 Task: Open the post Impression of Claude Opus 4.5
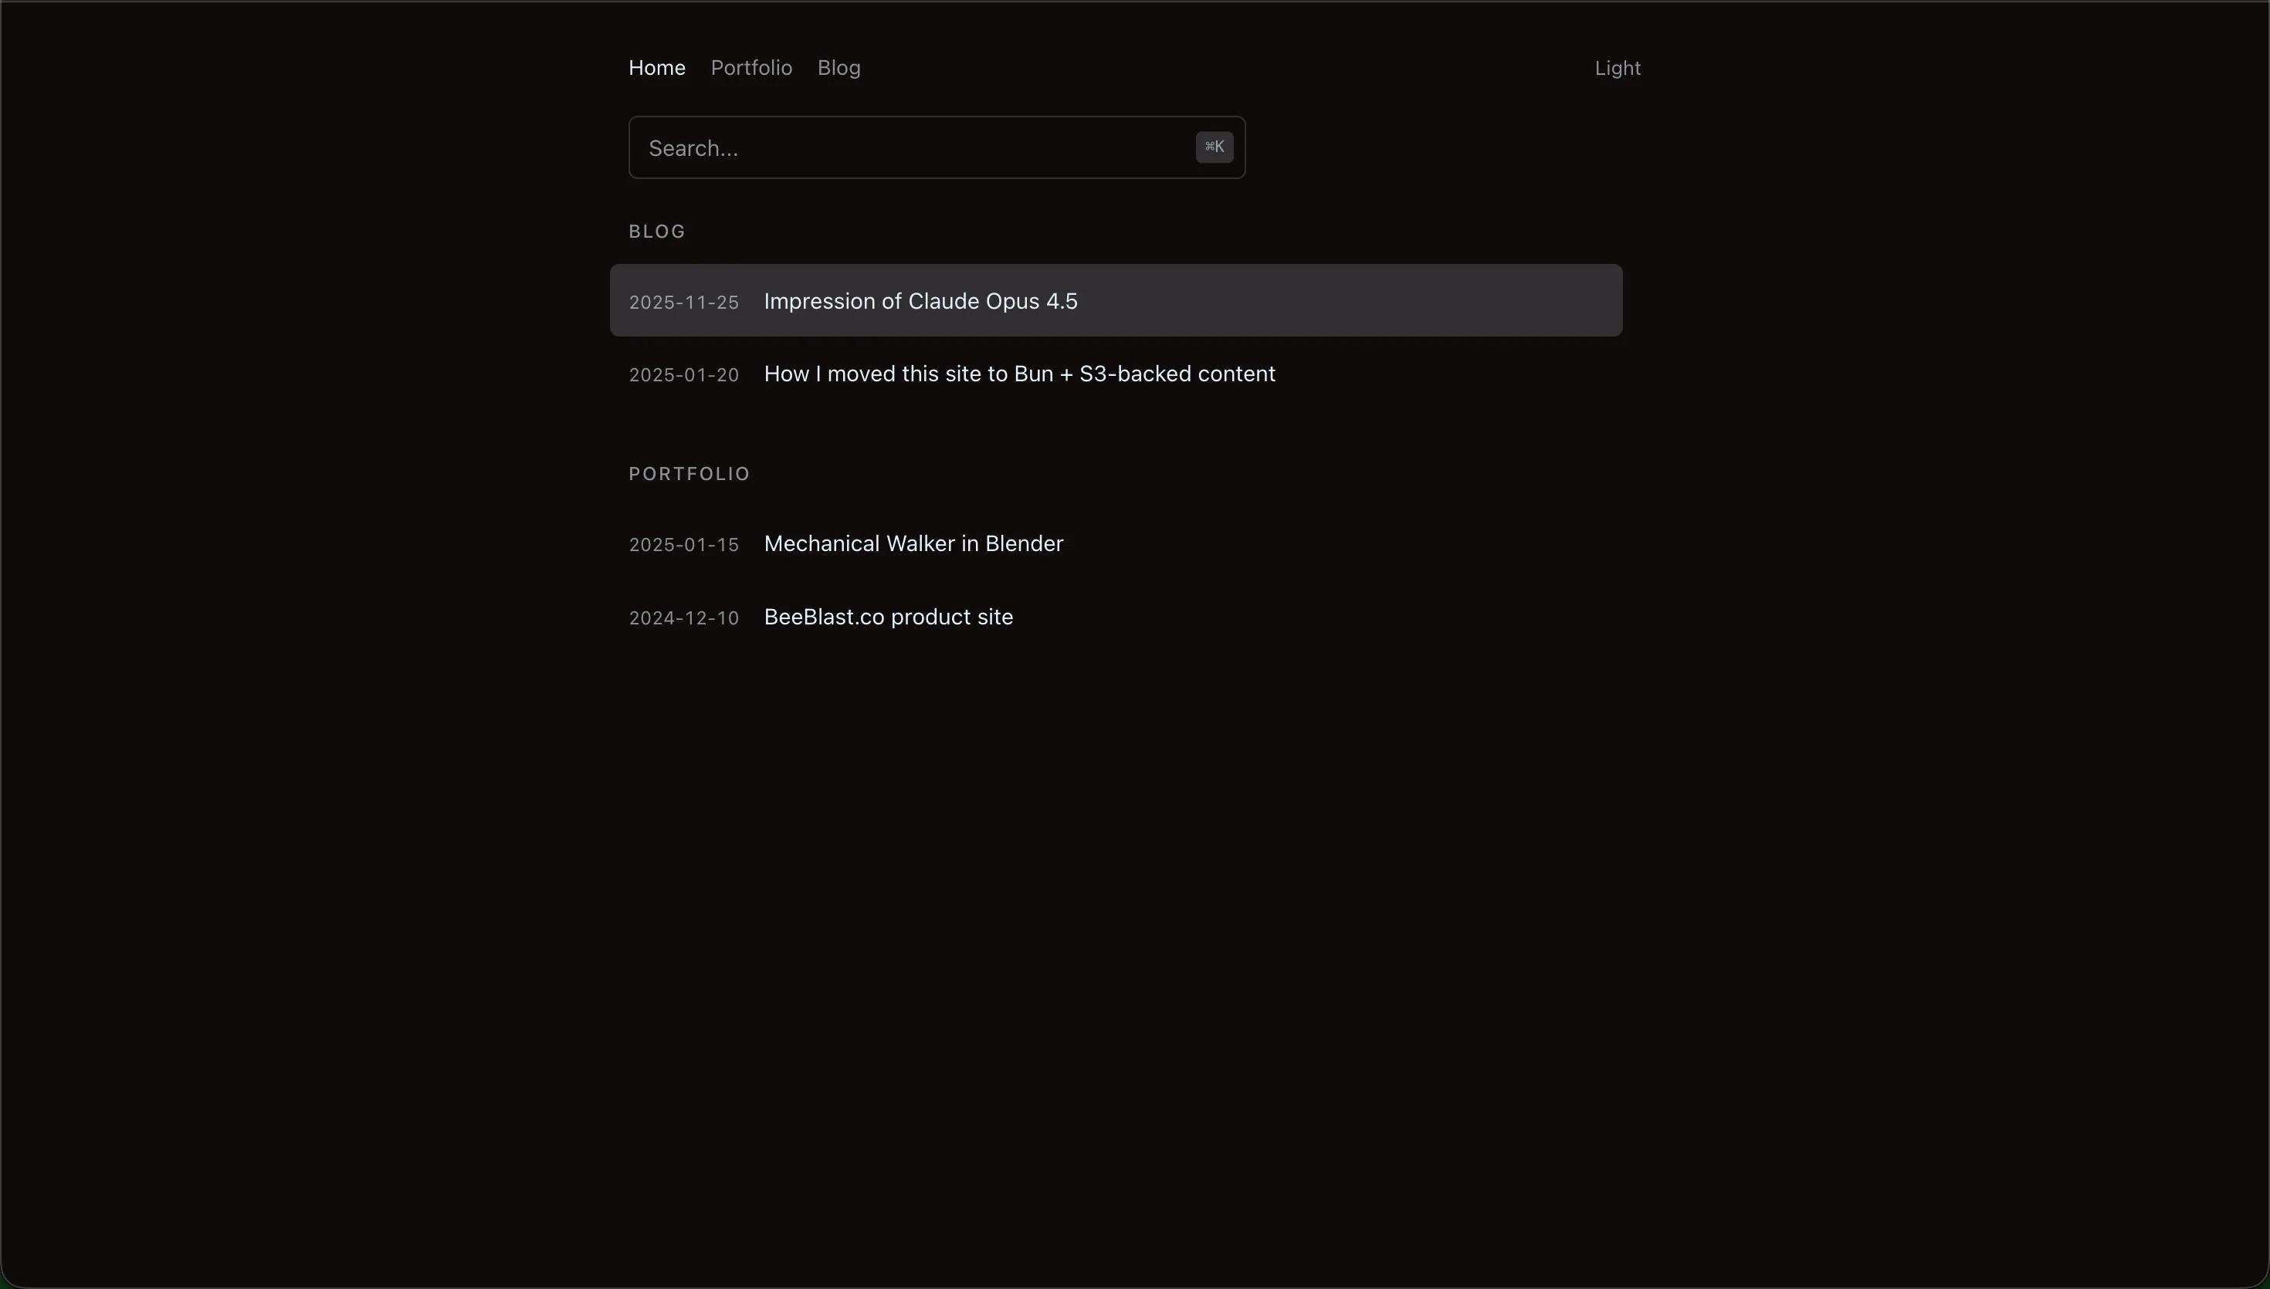(920, 301)
